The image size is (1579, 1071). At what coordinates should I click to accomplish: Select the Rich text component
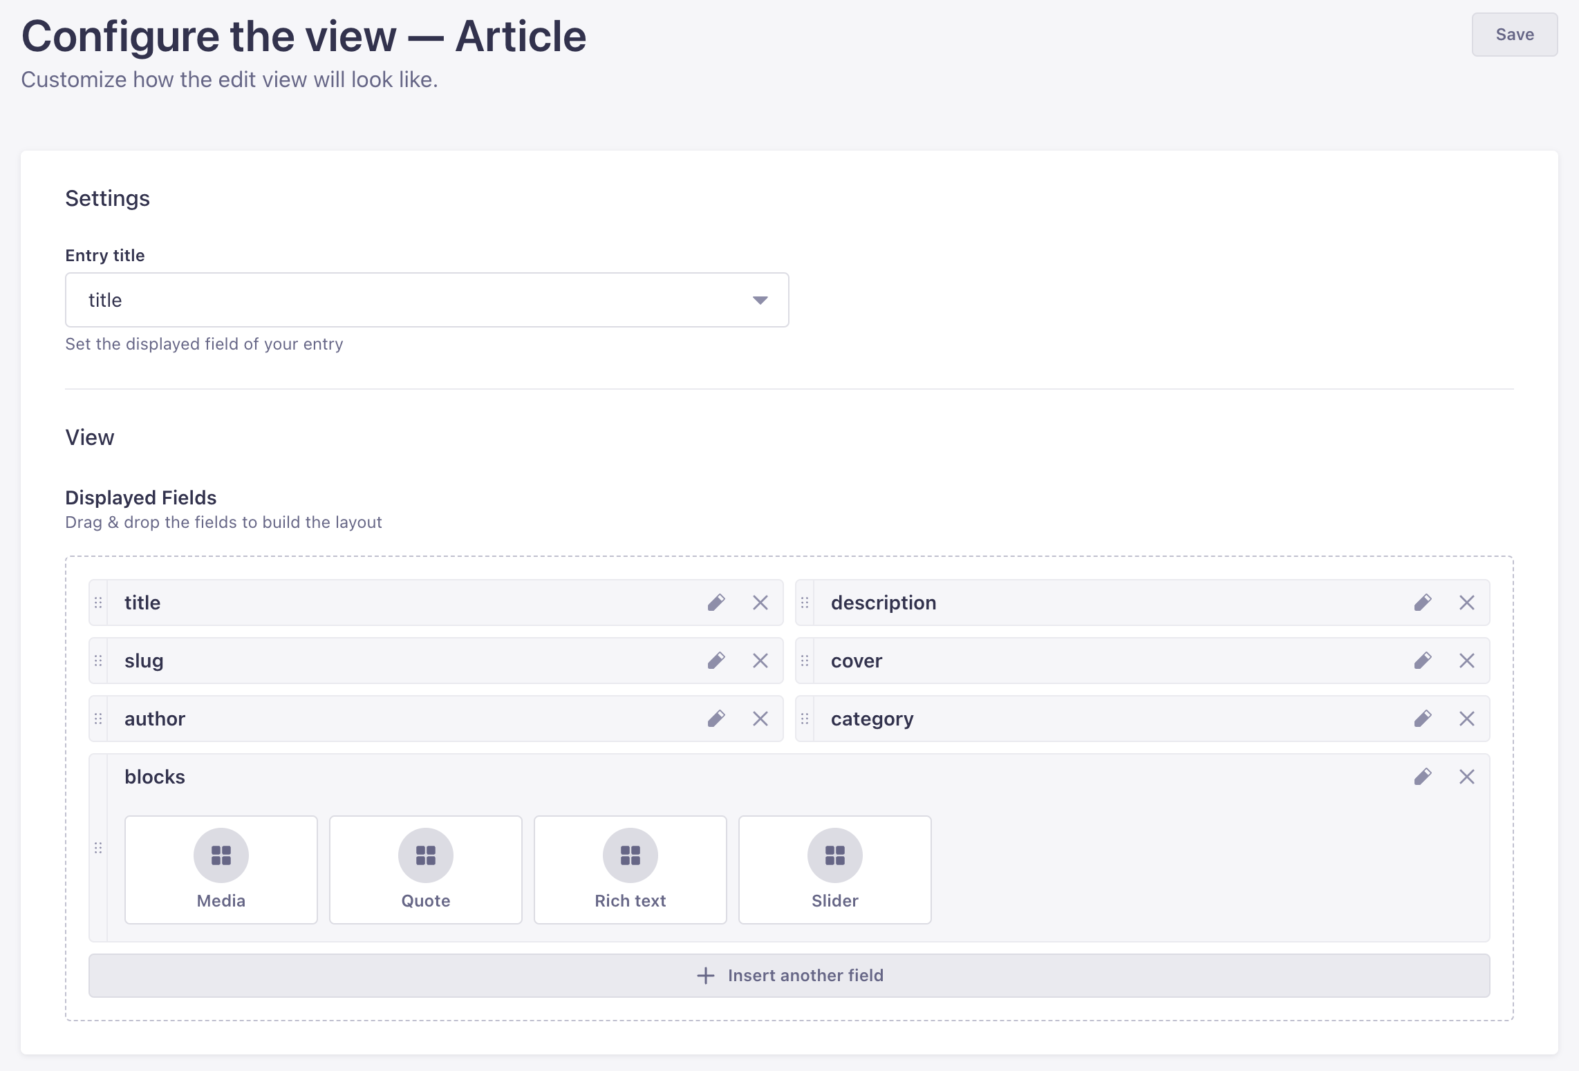point(630,869)
